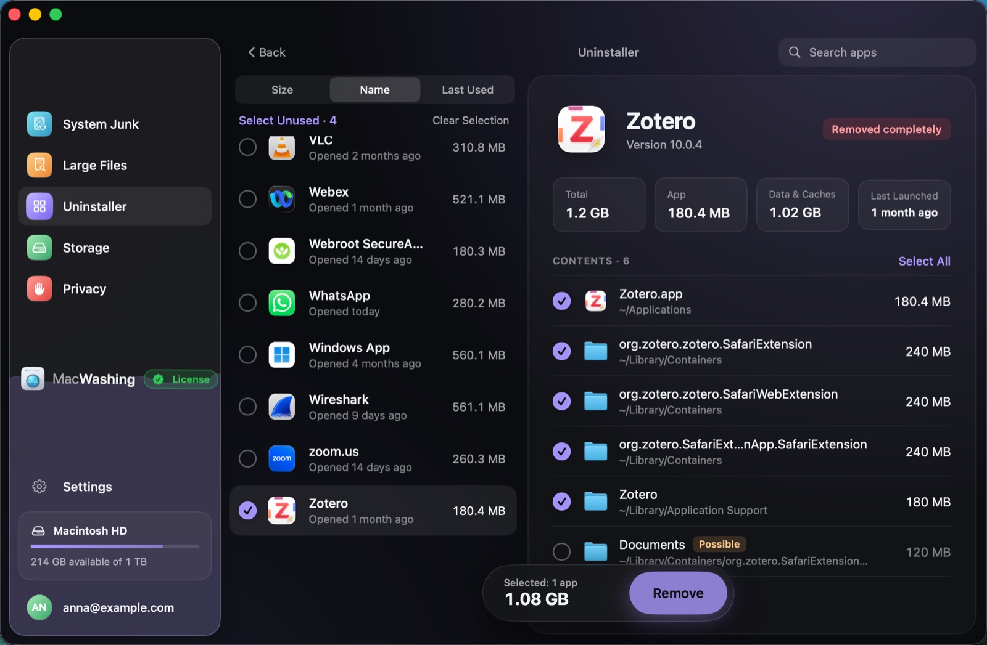The height and width of the screenshot is (645, 987).
Task: Click the Remove button
Action: tap(678, 593)
